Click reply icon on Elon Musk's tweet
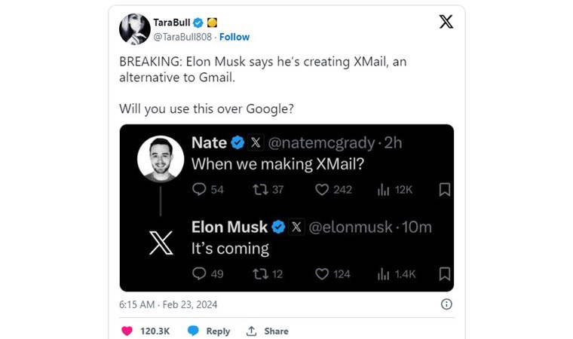573x339 pixels. click(200, 274)
